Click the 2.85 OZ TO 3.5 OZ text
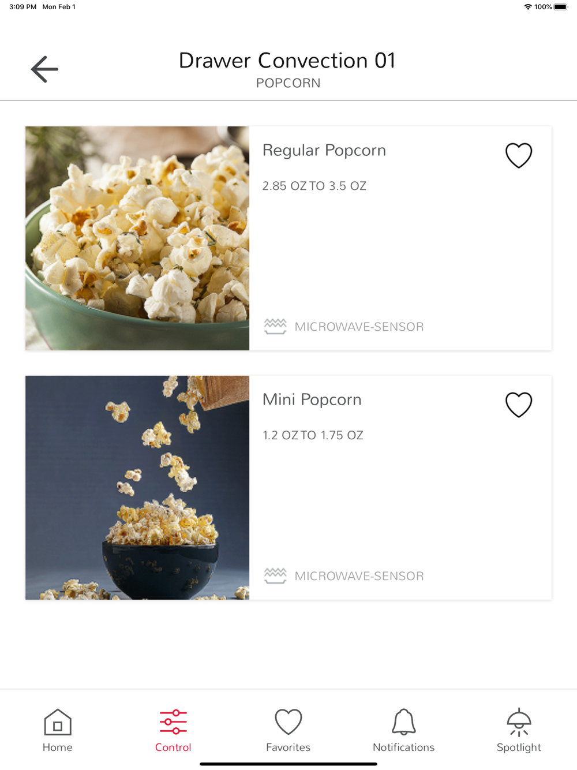This screenshot has height=770, width=577. click(314, 186)
